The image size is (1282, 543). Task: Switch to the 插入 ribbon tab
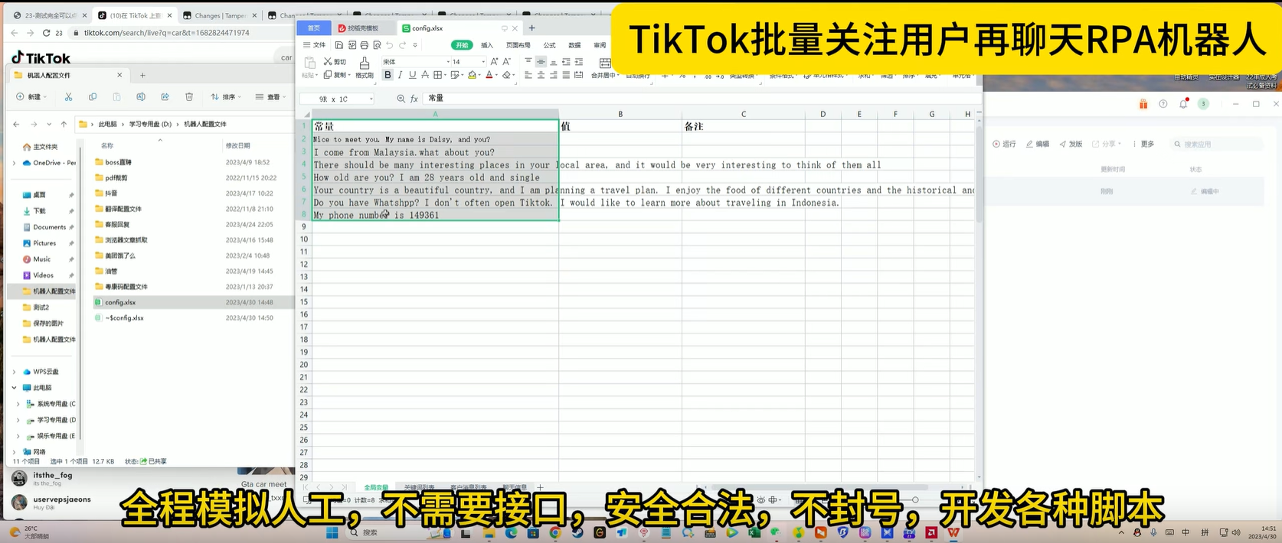487,45
